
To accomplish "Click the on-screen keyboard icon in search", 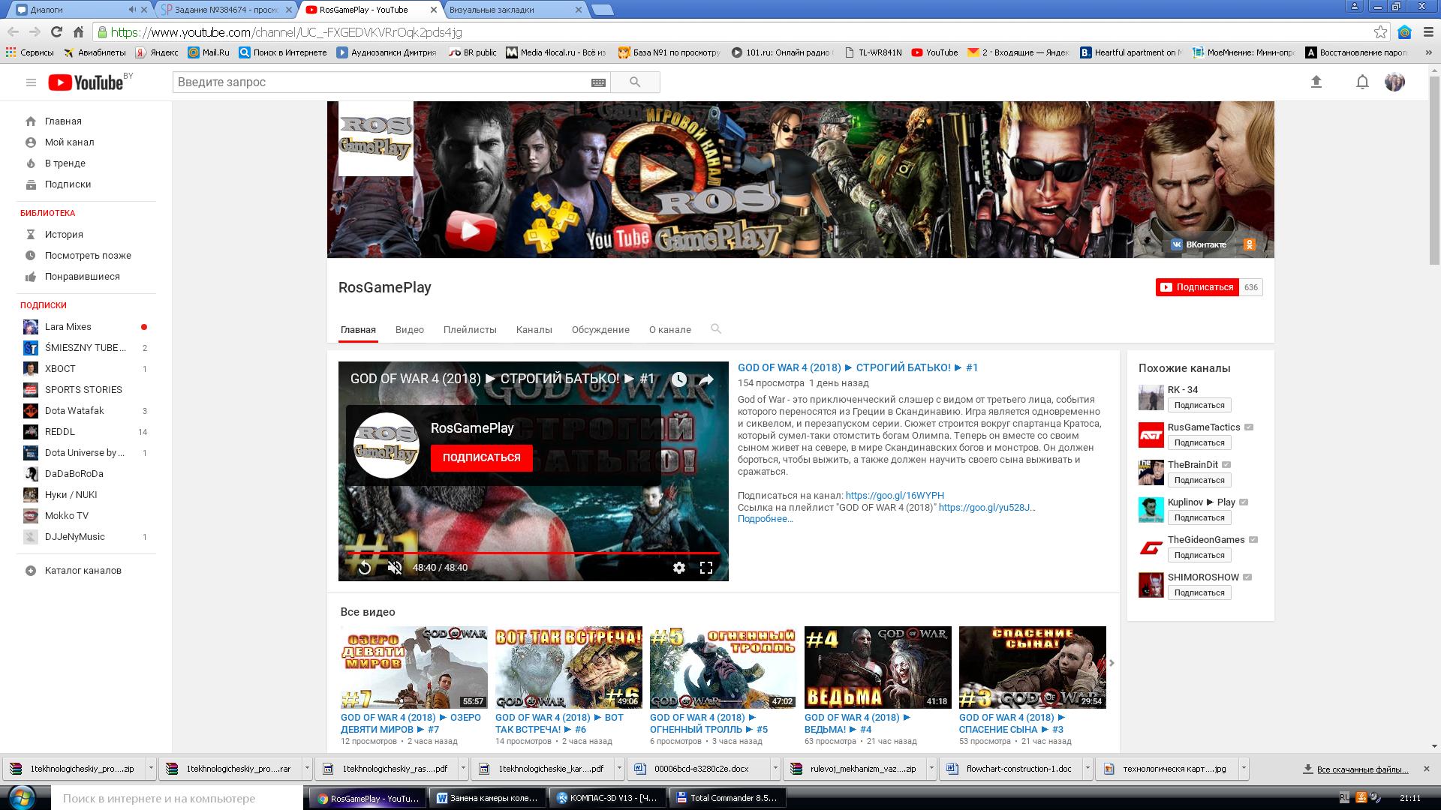I will tap(598, 82).
